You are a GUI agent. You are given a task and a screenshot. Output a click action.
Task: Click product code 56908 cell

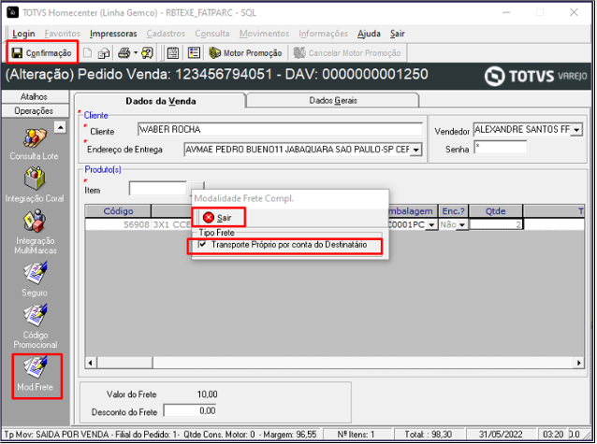[x=118, y=224]
